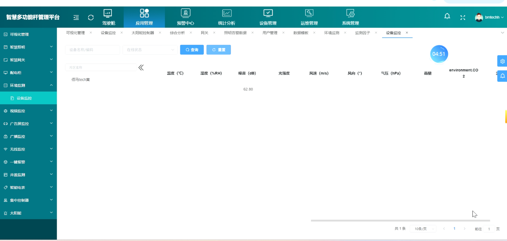
Task: Open the 预警中心 alert center module
Action: (185, 17)
